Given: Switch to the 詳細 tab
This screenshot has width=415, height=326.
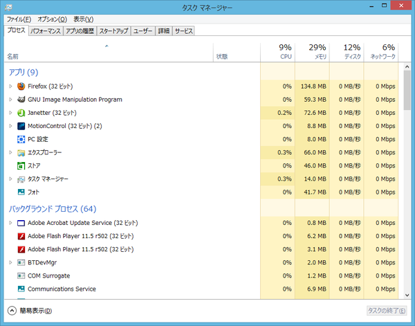Looking at the screenshot, I should click(164, 31).
